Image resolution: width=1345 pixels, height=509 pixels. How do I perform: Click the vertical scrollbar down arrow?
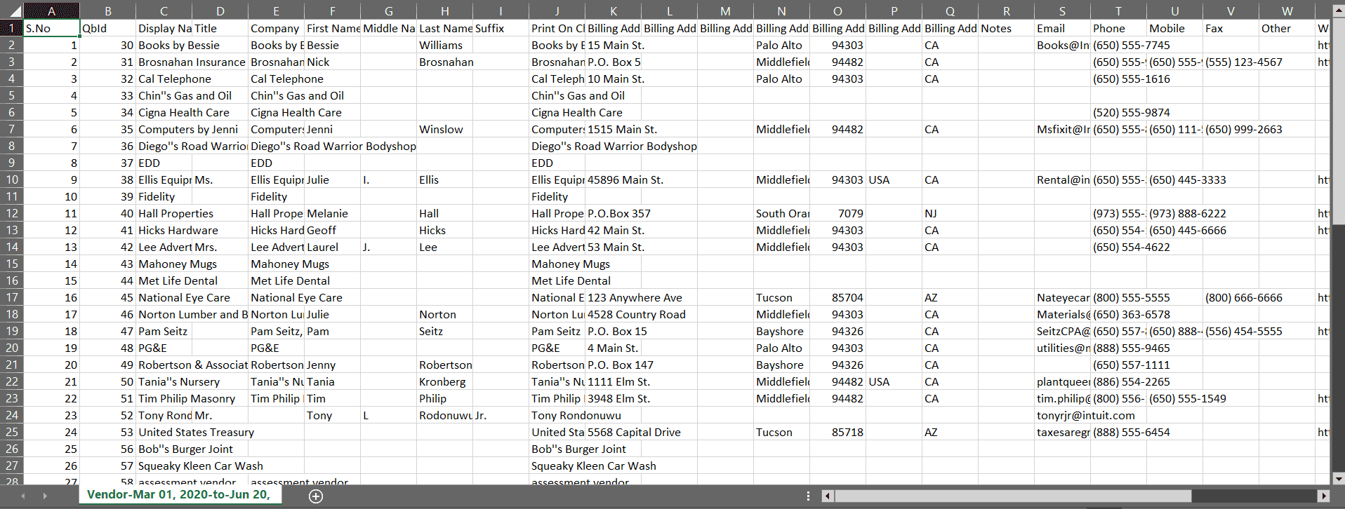(1338, 479)
